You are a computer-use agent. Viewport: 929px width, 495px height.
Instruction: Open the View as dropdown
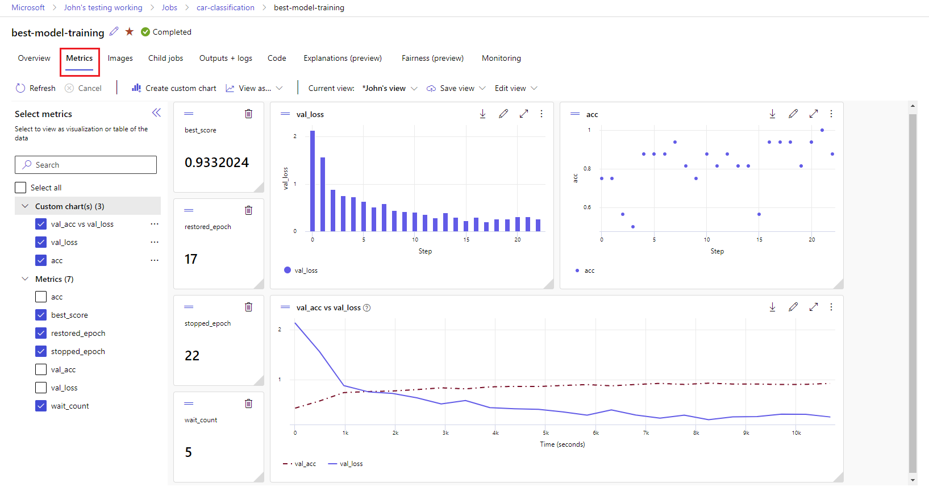[x=254, y=88]
